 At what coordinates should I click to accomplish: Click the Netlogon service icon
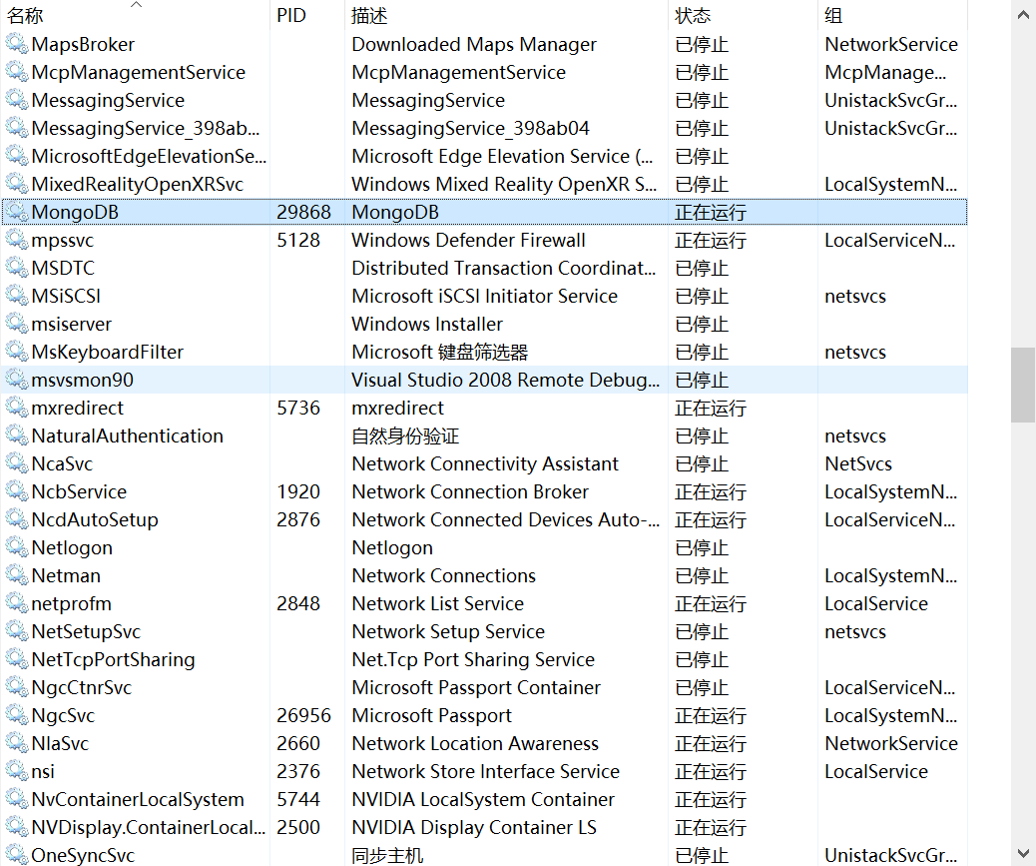(x=17, y=547)
